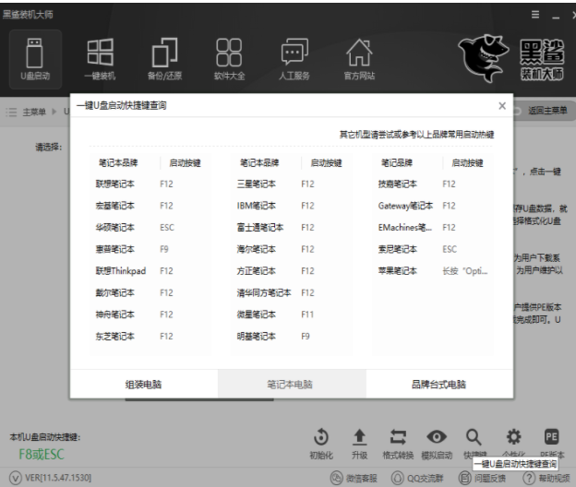
Task: Select the IBM笔记本 row
Action: click(292, 206)
